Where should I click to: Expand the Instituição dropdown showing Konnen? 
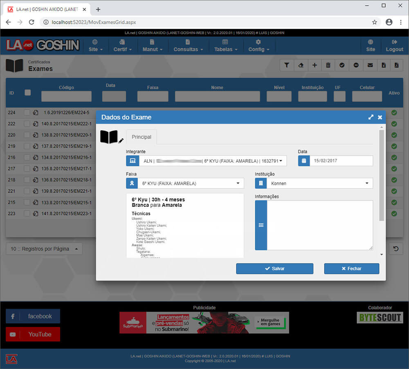tap(319, 183)
